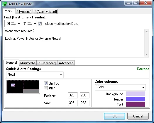The width and height of the screenshot is (154, 123).
Task: Click the 'Want more features?' text line
Action: click(x=20, y=31)
